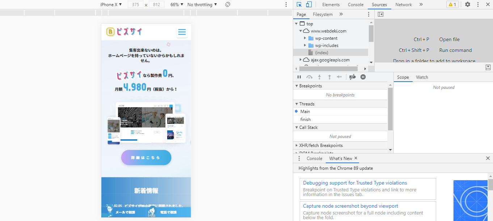Switch to the Watch tab

coord(422,77)
